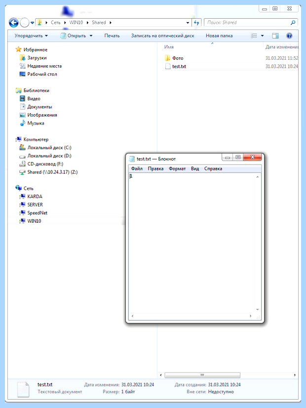The width and height of the screenshot is (306, 408).
Task: Refresh the Shared folder view
Action: (196, 23)
